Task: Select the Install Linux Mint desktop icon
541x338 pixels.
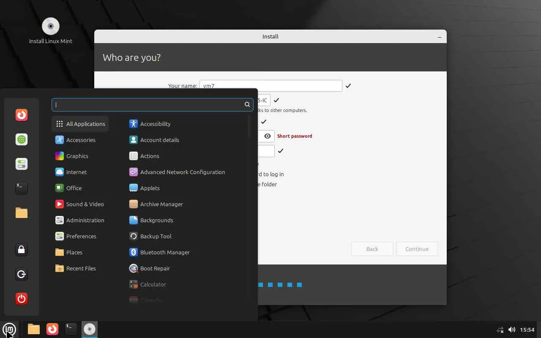Action: 51,31
